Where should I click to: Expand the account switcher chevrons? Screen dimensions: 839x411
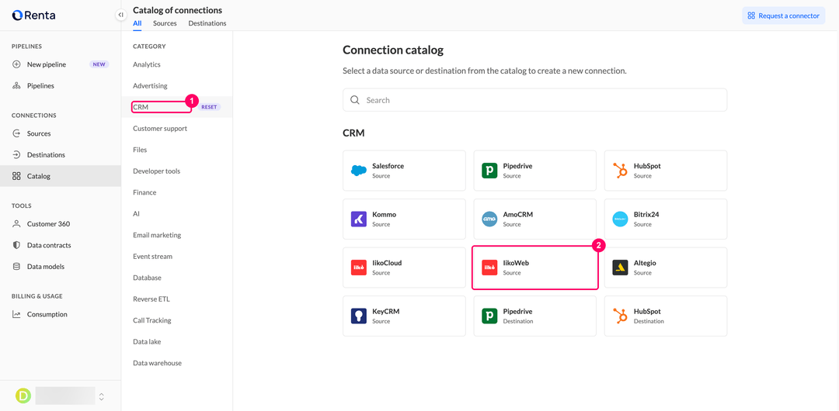click(x=102, y=396)
